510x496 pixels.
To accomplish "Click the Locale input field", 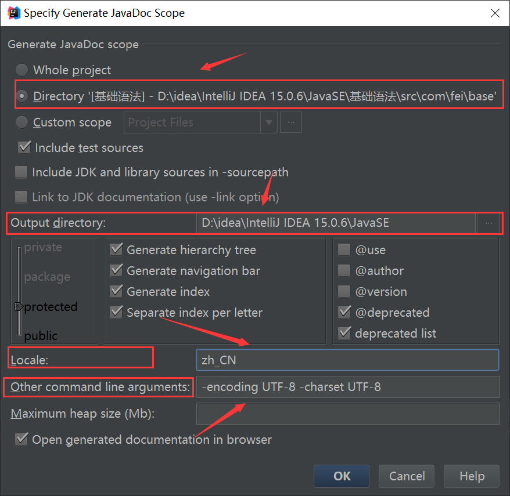I will coord(347,360).
